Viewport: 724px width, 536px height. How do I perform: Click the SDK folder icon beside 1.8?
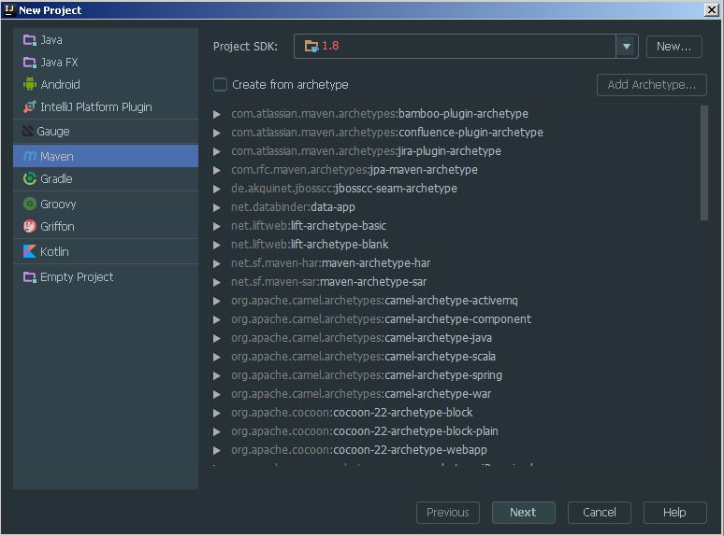click(311, 46)
